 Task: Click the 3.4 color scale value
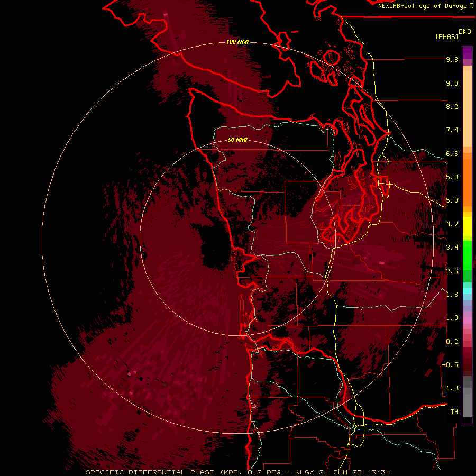pyautogui.click(x=452, y=248)
